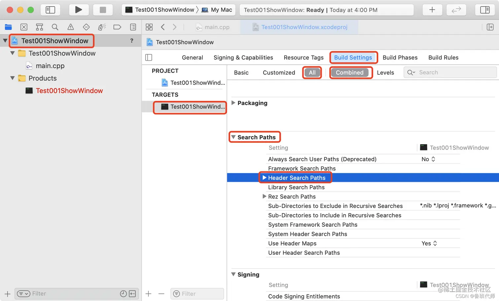Open the Source Control navigator icon
Viewport: 499px width, 301px height.
[x=24, y=27]
